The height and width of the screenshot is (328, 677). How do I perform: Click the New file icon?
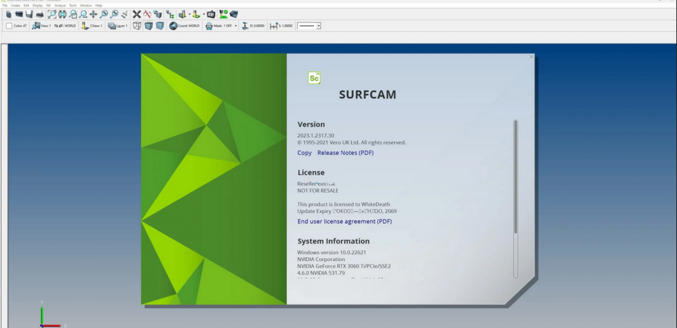9,14
